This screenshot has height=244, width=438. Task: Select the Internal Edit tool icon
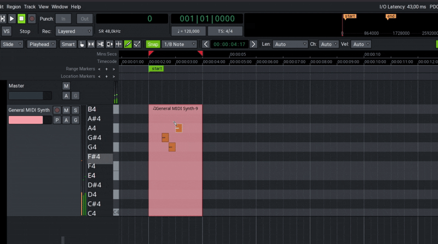pyautogui.click(x=137, y=44)
